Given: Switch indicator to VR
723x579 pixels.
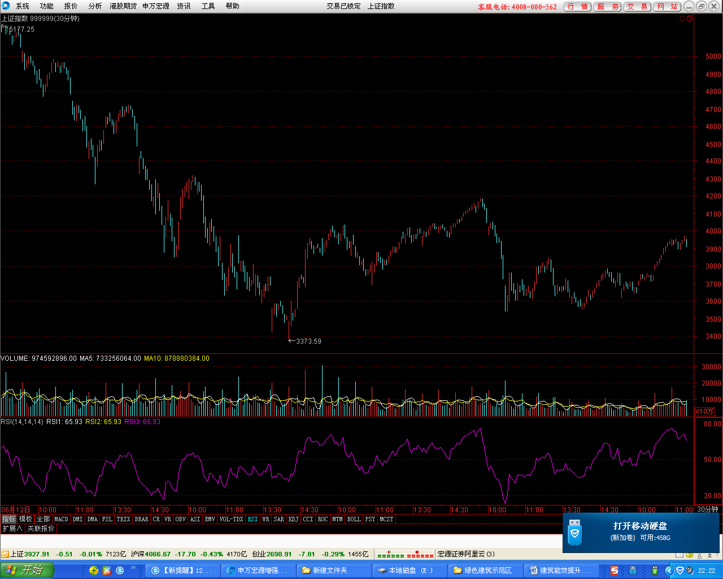Looking at the screenshot, I should (168, 519).
